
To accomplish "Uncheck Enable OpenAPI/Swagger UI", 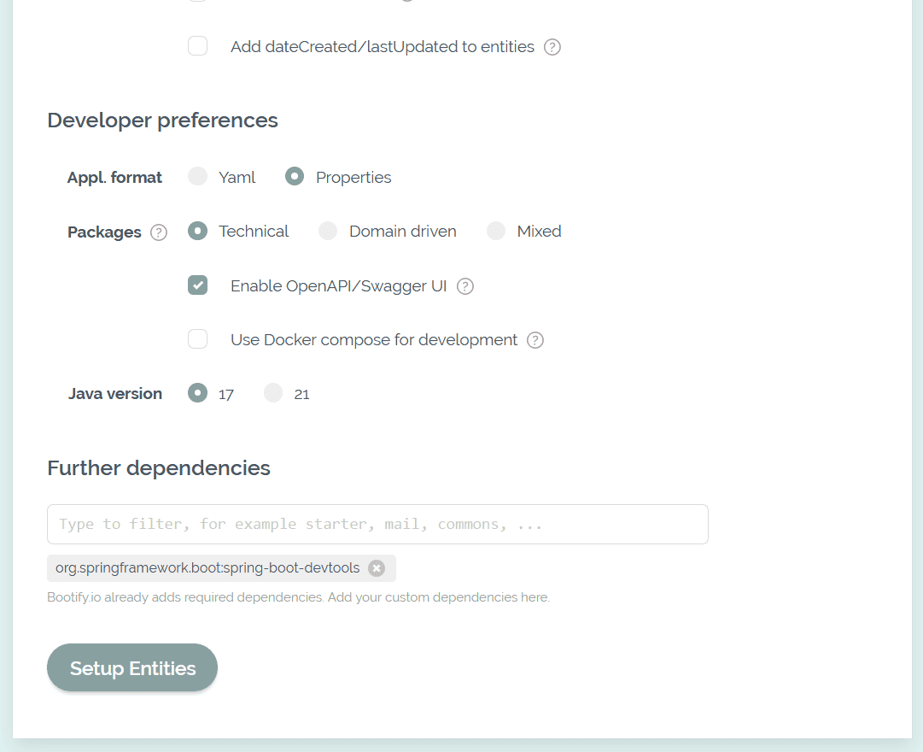I will [198, 285].
